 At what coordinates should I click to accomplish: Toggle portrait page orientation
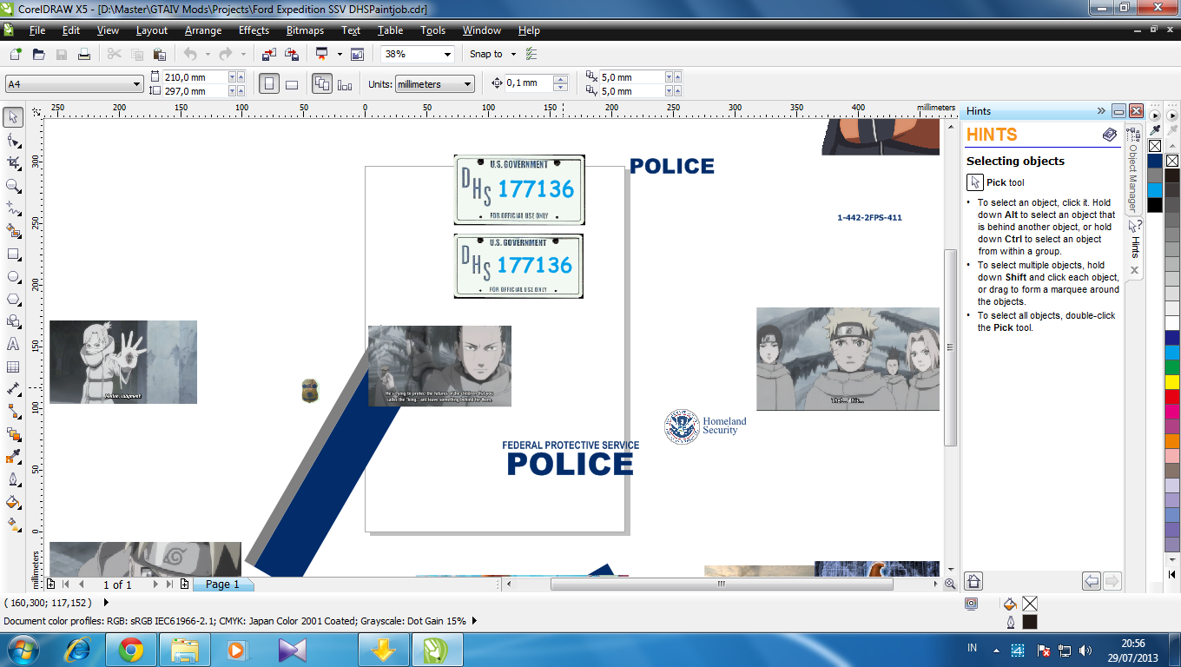pyautogui.click(x=269, y=84)
